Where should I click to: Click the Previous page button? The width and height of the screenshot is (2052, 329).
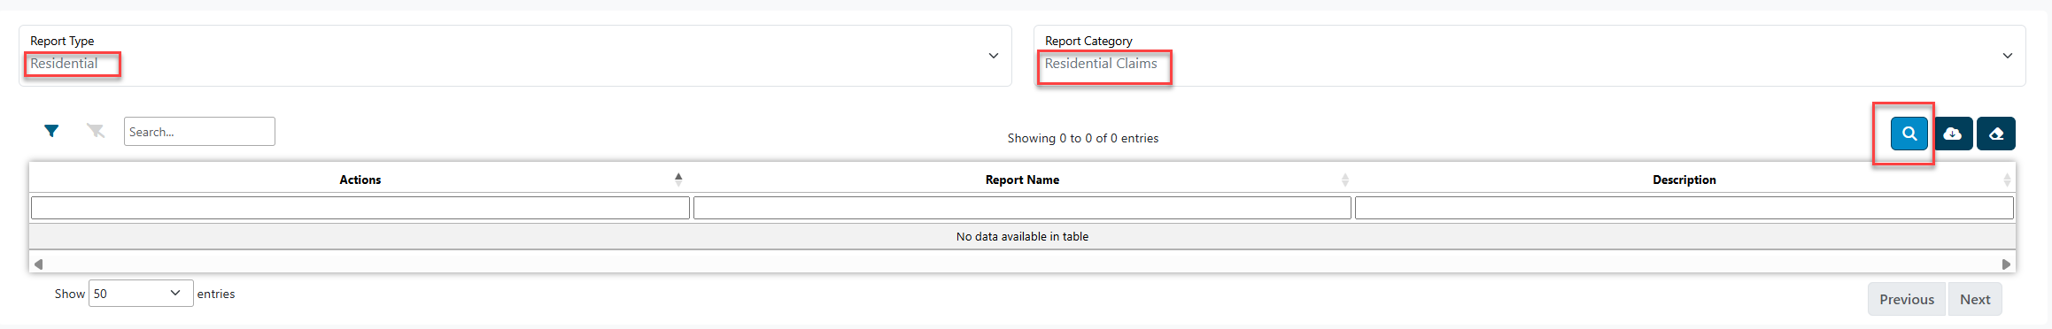pos(1907,299)
